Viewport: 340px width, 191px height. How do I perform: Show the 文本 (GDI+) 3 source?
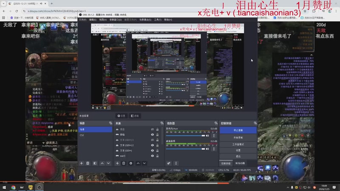click(x=153, y=140)
